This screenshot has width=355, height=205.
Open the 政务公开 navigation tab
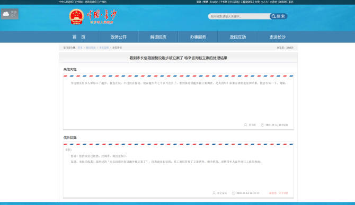118,37
